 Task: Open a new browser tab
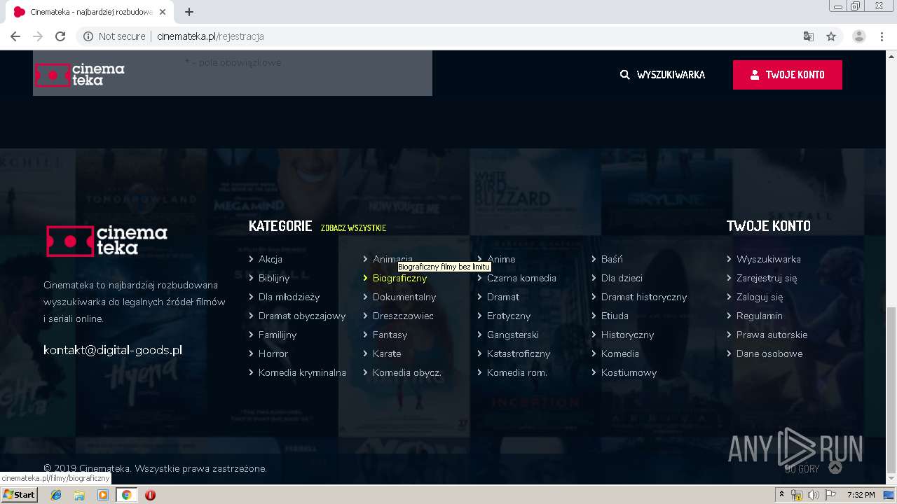(189, 12)
